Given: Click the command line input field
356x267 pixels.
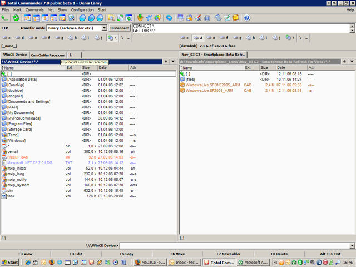Looking at the screenshot, I should point(235,246).
